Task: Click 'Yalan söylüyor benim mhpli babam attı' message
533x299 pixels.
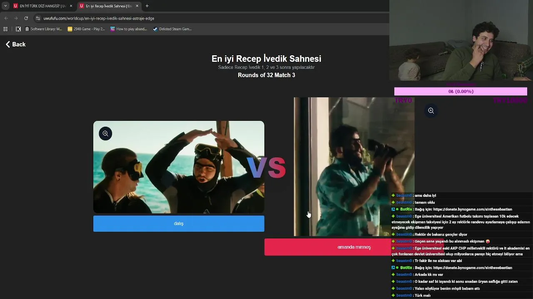Action: (447, 289)
